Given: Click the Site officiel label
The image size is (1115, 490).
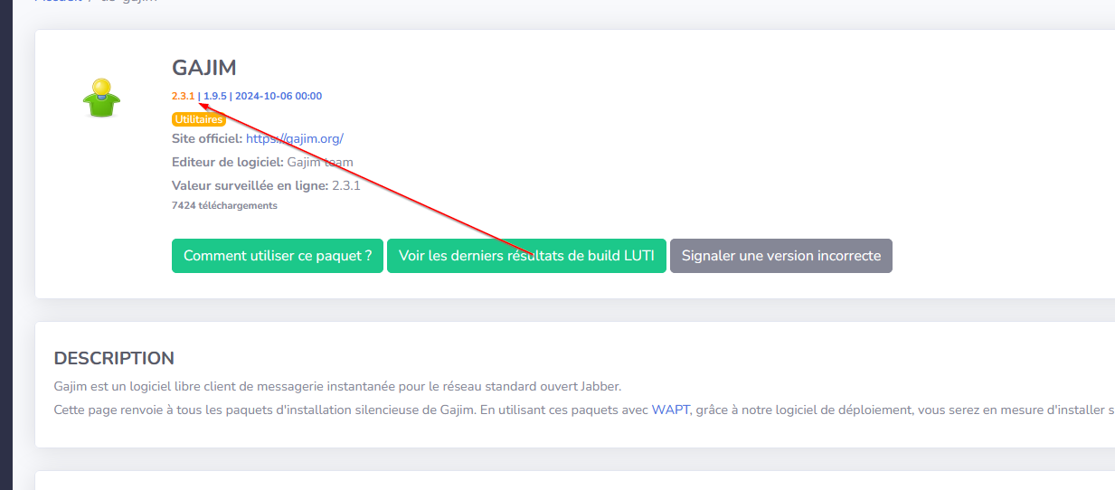Looking at the screenshot, I should [x=207, y=138].
